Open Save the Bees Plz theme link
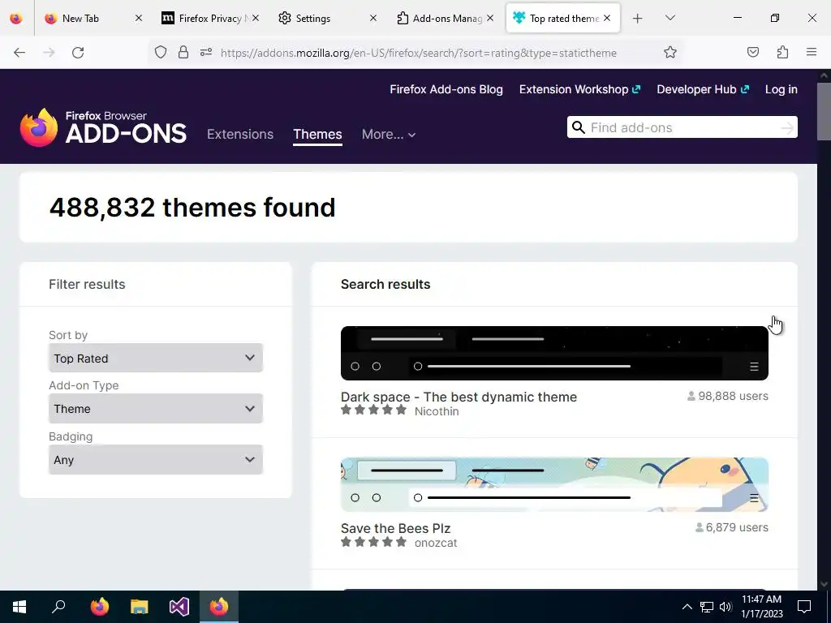This screenshot has width=831, height=623. pos(396,528)
